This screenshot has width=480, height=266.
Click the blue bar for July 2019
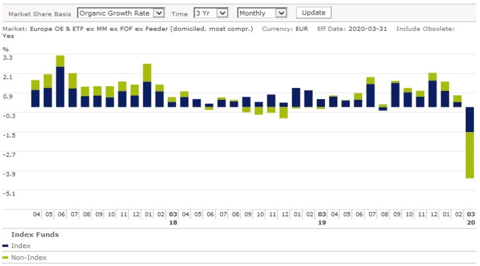(x=370, y=95)
